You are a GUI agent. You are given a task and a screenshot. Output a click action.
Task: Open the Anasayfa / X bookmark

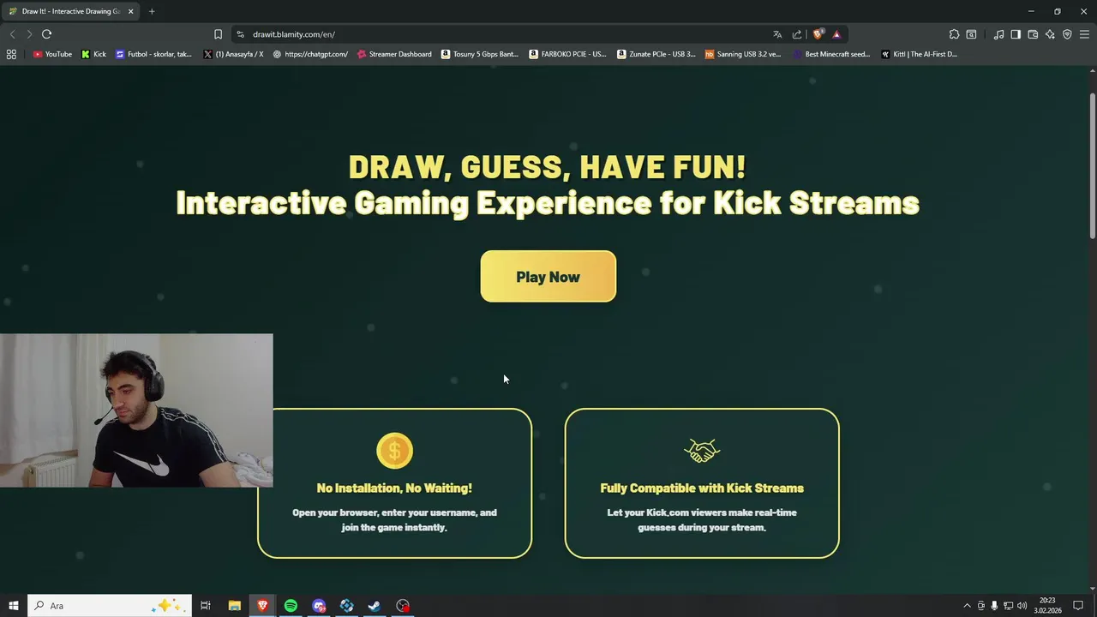pos(233,54)
